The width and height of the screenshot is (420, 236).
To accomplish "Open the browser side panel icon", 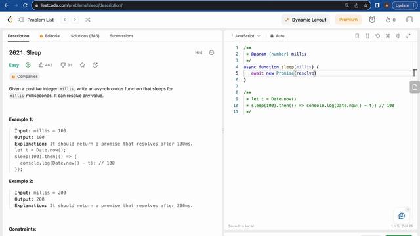I will click(x=377, y=5).
